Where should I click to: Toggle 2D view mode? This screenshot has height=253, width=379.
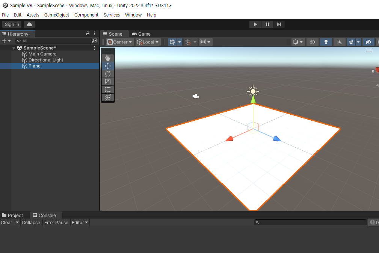coord(312,42)
